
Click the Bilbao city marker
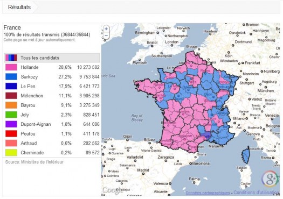click(150, 143)
